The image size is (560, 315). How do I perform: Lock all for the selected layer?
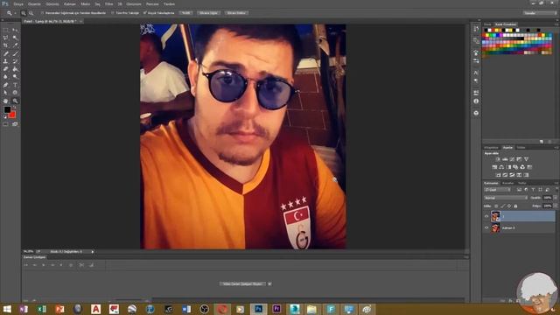[515, 206]
